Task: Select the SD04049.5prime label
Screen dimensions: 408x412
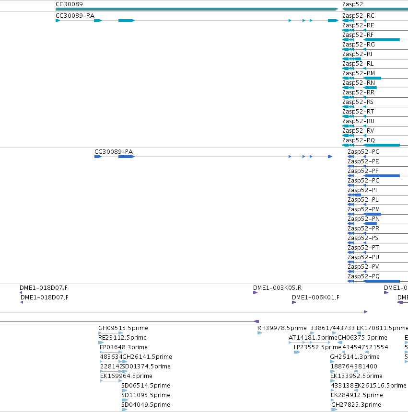Action: tap(146, 405)
